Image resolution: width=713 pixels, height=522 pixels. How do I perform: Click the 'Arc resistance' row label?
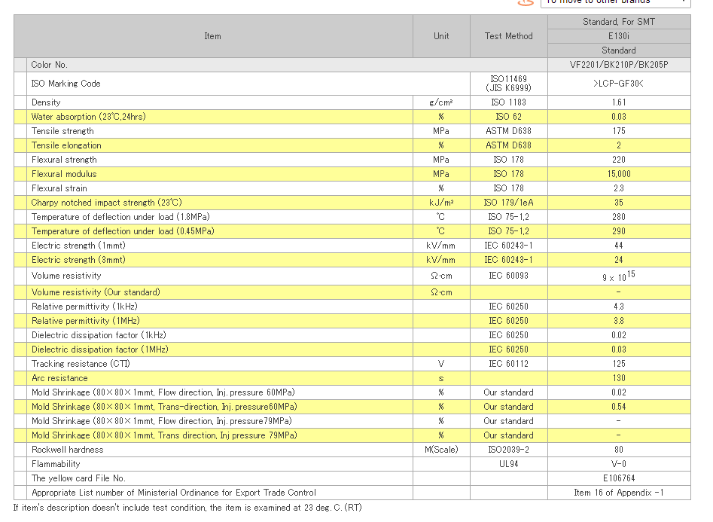(59, 378)
